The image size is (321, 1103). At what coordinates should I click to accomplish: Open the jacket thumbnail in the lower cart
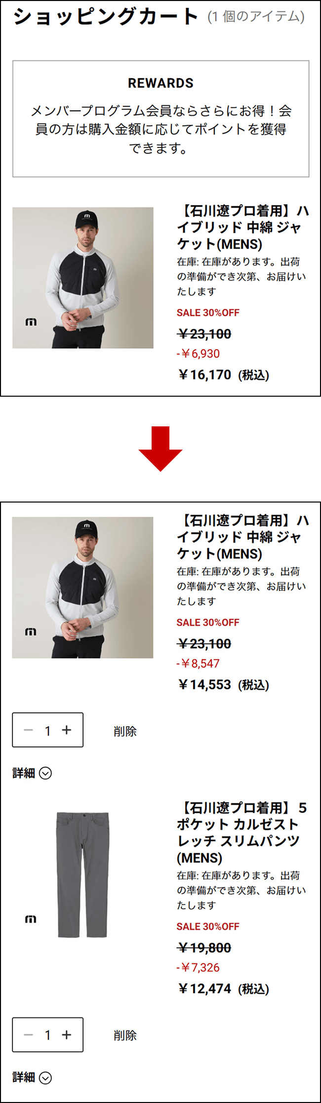coord(82,588)
